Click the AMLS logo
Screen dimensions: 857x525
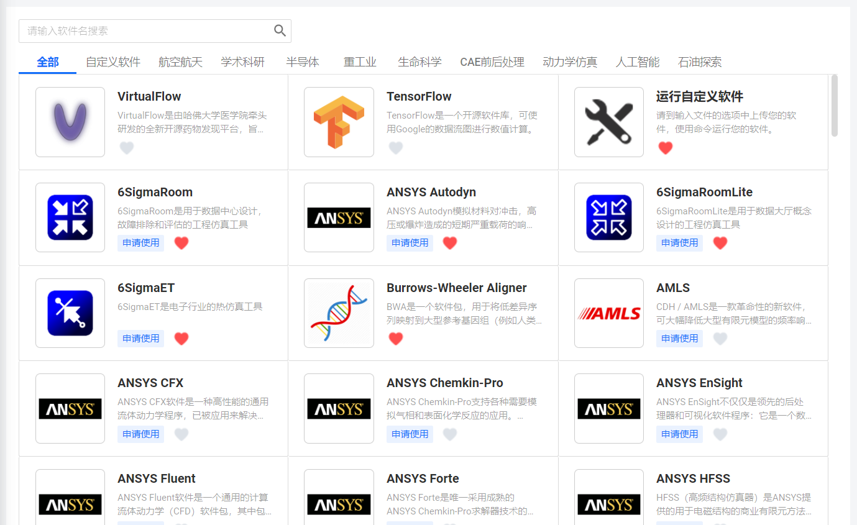coord(609,313)
